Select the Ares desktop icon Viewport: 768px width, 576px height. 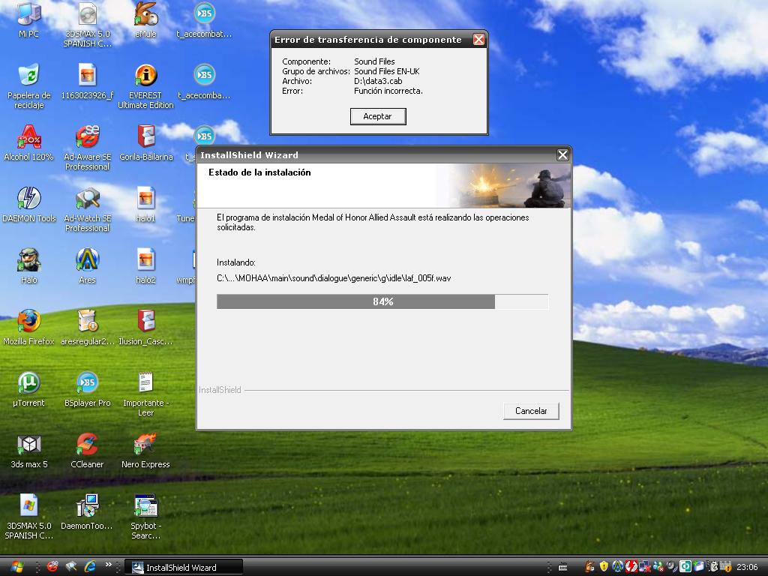click(x=87, y=266)
